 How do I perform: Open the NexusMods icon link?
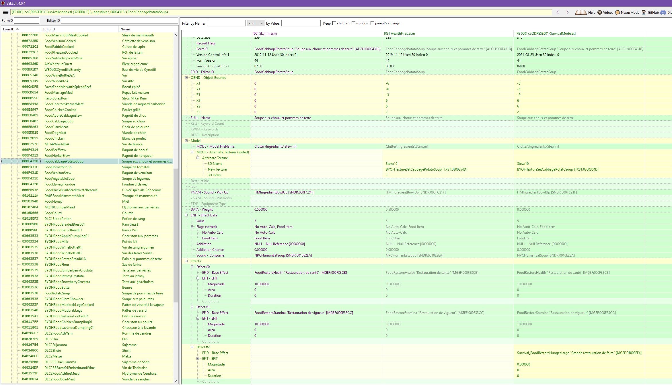pos(617,12)
